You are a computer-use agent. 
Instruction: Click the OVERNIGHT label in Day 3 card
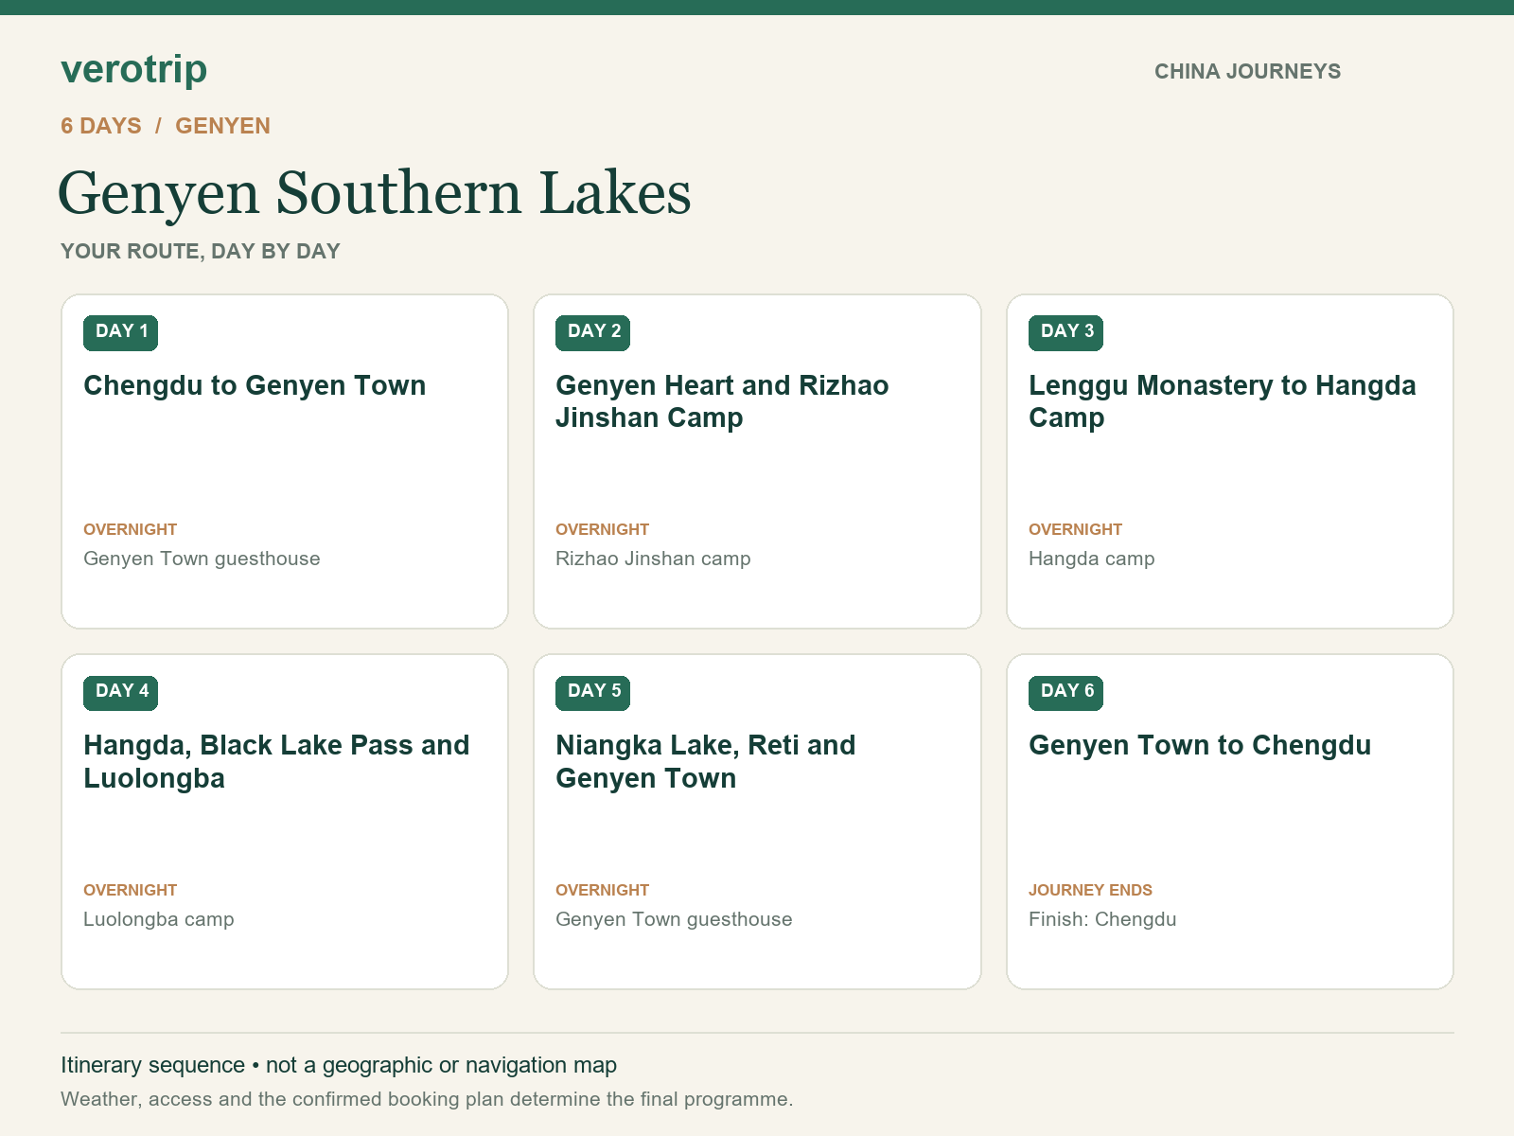coord(1076,530)
